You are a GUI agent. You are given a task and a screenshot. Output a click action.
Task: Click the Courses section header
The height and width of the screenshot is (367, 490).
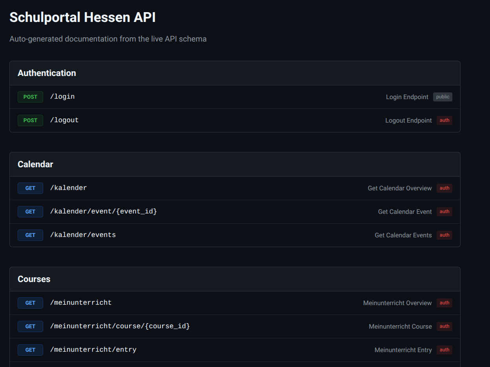(x=235, y=279)
